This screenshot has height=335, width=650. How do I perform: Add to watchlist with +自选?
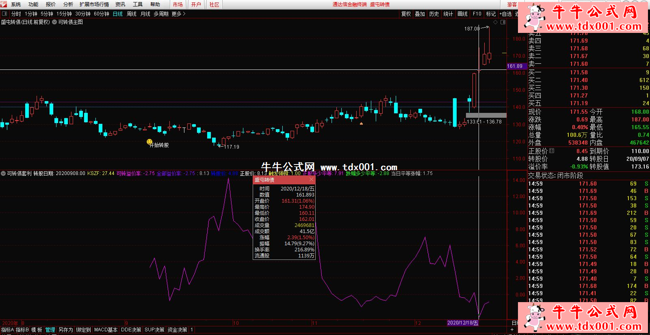point(506,14)
